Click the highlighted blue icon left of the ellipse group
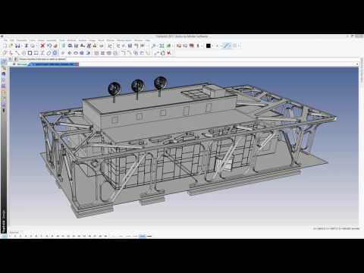Screen dimensions: 364x273 click(55, 53)
